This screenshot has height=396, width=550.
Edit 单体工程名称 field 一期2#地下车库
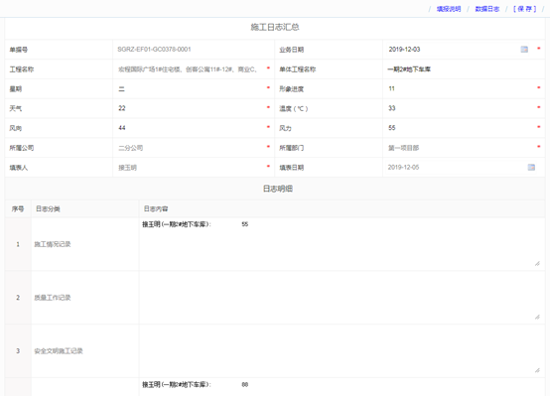(464, 69)
